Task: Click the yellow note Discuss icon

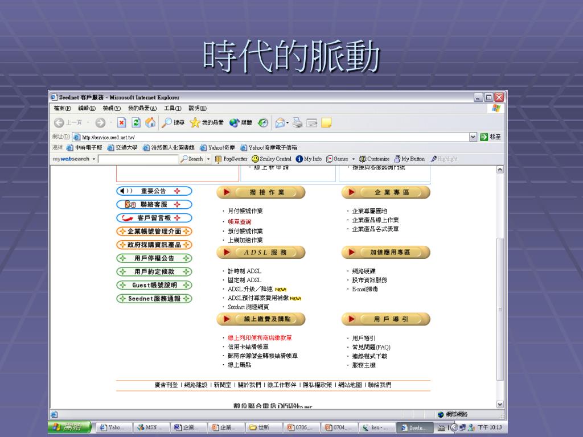Action: pos(326,123)
